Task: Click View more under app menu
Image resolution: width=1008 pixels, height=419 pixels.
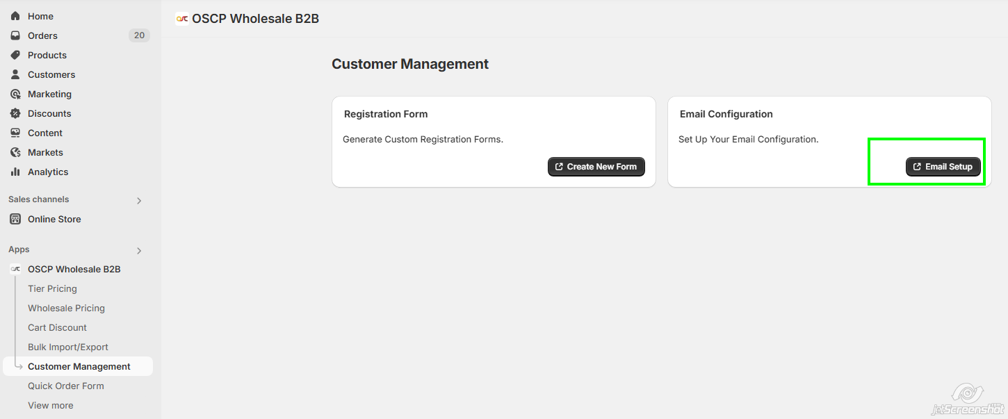Action: point(50,405)
